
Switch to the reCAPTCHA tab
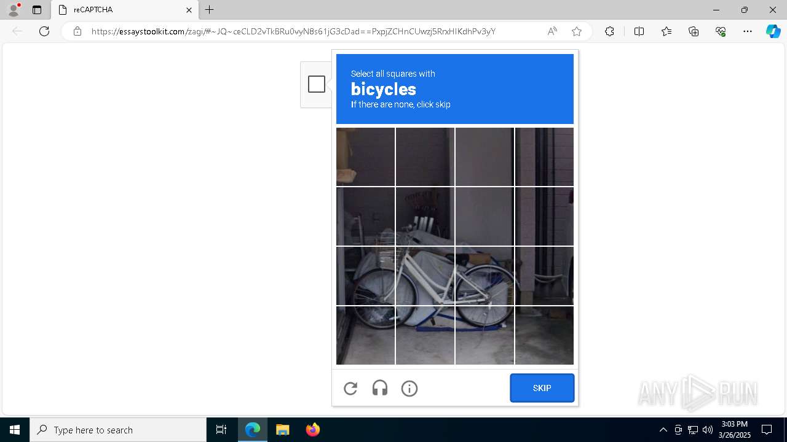pyautogui.click(x=124, y=10)
